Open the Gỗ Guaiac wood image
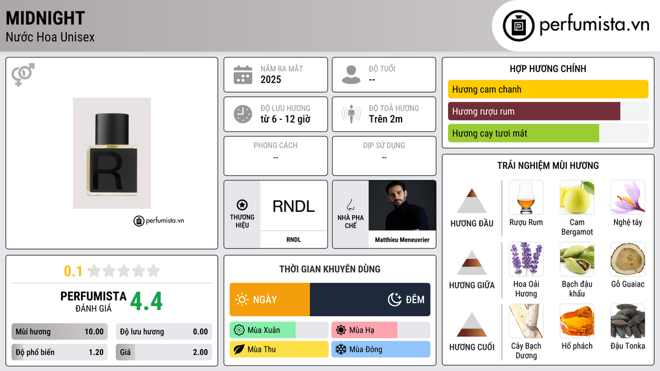660x371 pixels. [x=628, y=259]
